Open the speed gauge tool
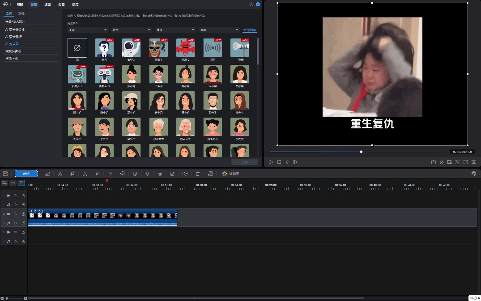The height and width of the screenshot is (301, 481). pyautogui.click(x=110, y=174)
